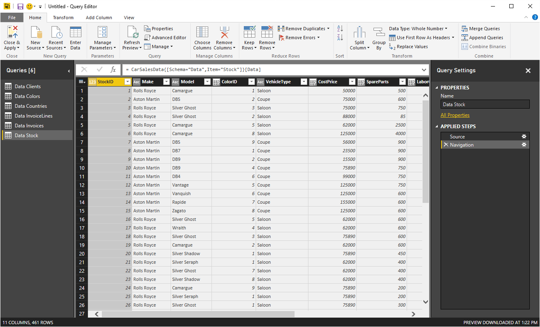Switch to the Transform ribbon tab

(x=63, y=18)
